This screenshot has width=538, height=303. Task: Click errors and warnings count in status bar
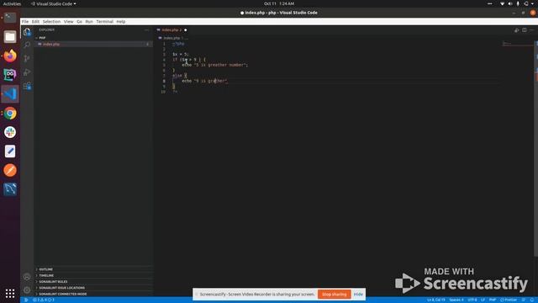point(44,300)
